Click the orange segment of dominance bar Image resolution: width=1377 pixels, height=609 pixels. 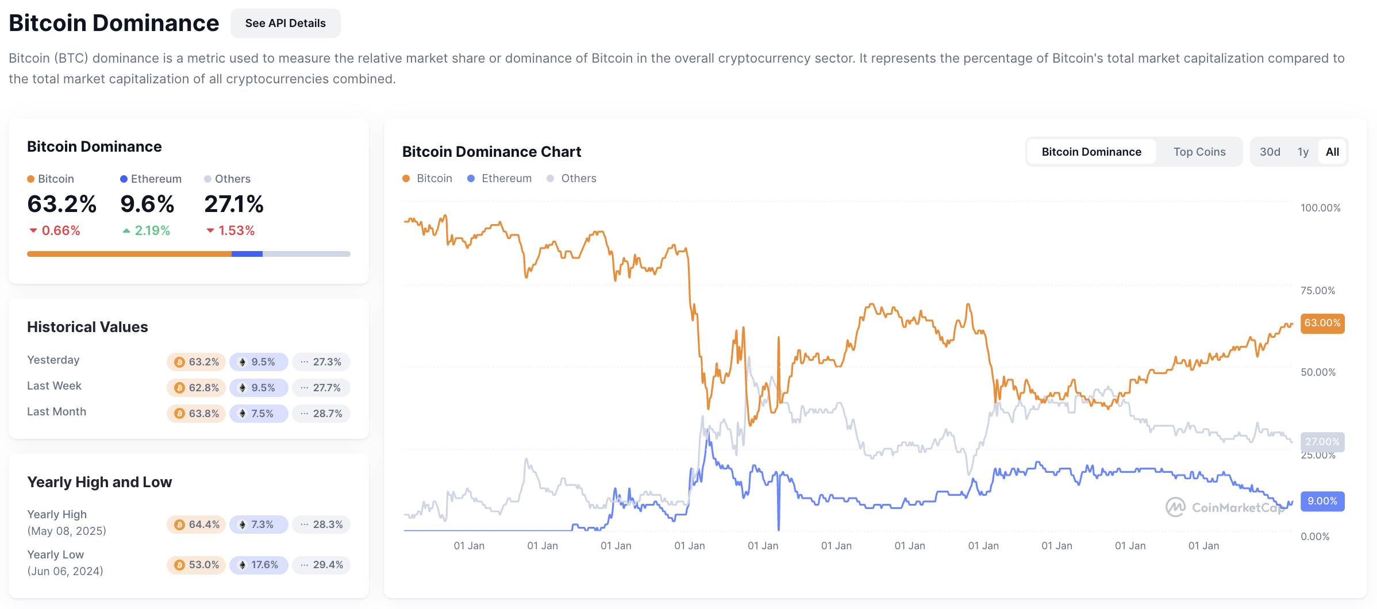coord(129,254)
